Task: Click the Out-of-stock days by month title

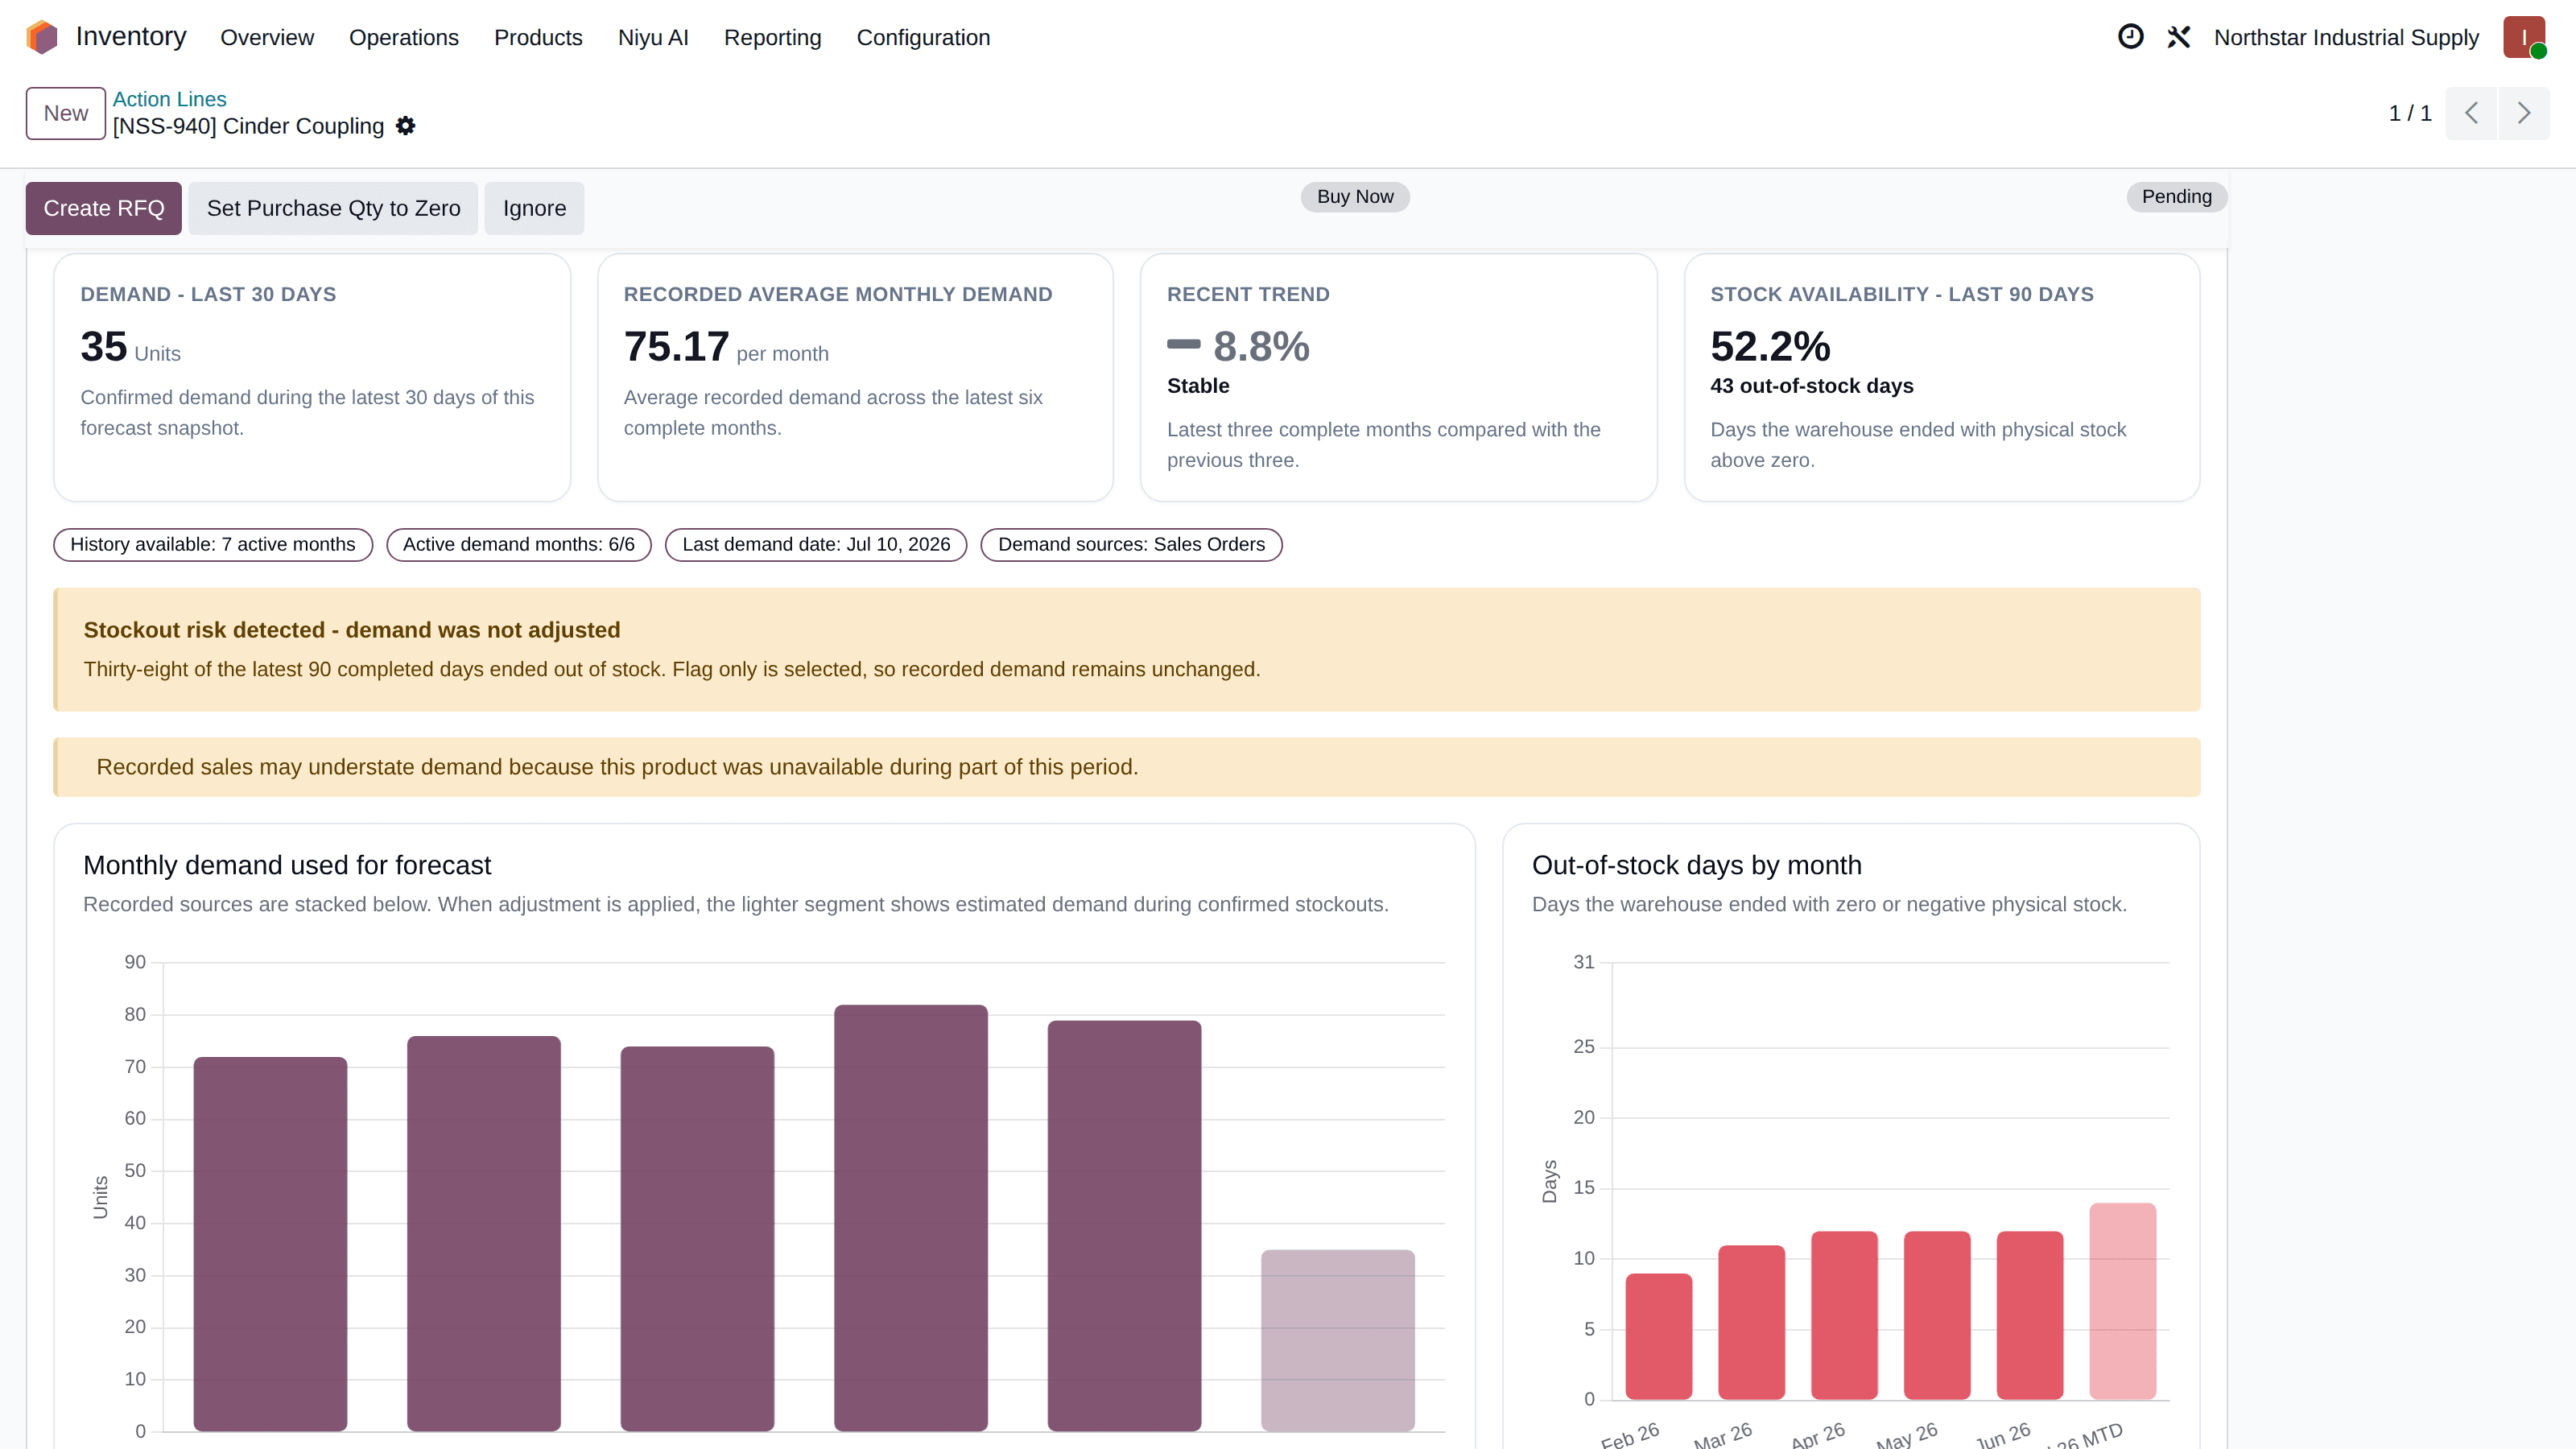Action: [1696, 865]
